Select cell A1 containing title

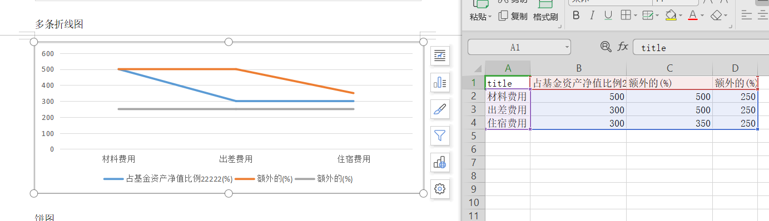(508, 83)
